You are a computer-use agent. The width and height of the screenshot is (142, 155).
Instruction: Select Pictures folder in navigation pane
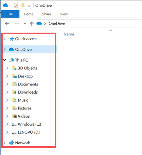click(24, 108)
